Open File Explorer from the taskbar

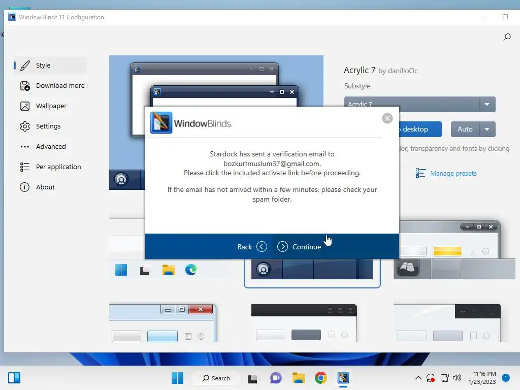click(298, 378)
